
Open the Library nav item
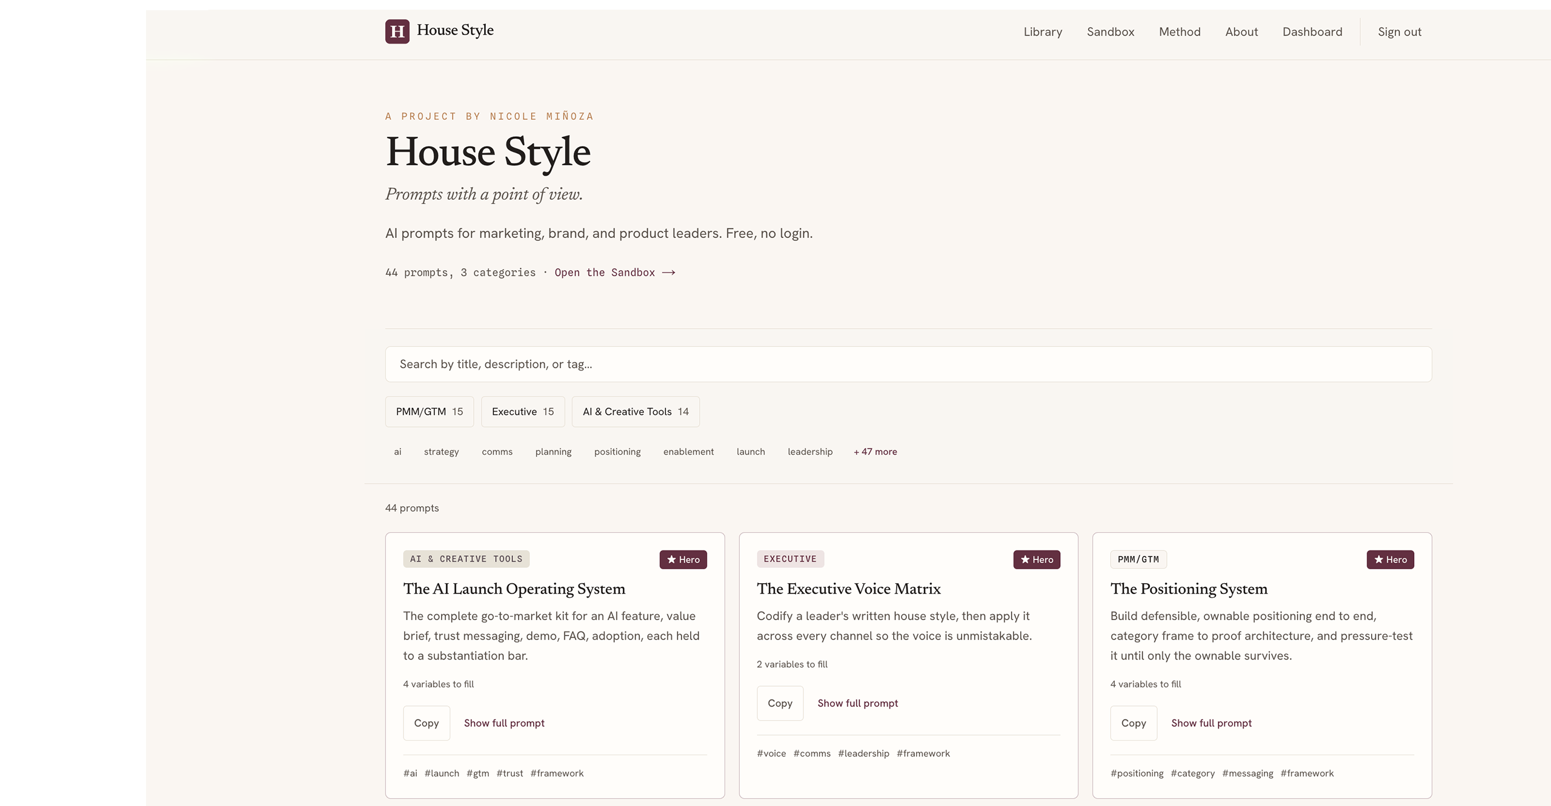click(1043, 31)
